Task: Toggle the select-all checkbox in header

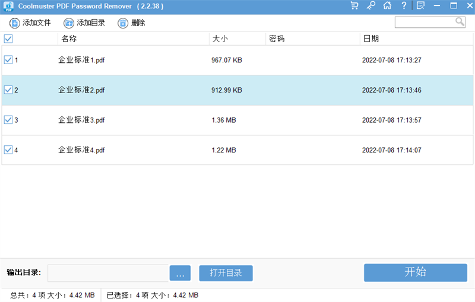Action: [x=8, y=39]
